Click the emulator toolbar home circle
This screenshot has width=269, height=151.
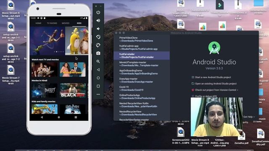[98, 78]
